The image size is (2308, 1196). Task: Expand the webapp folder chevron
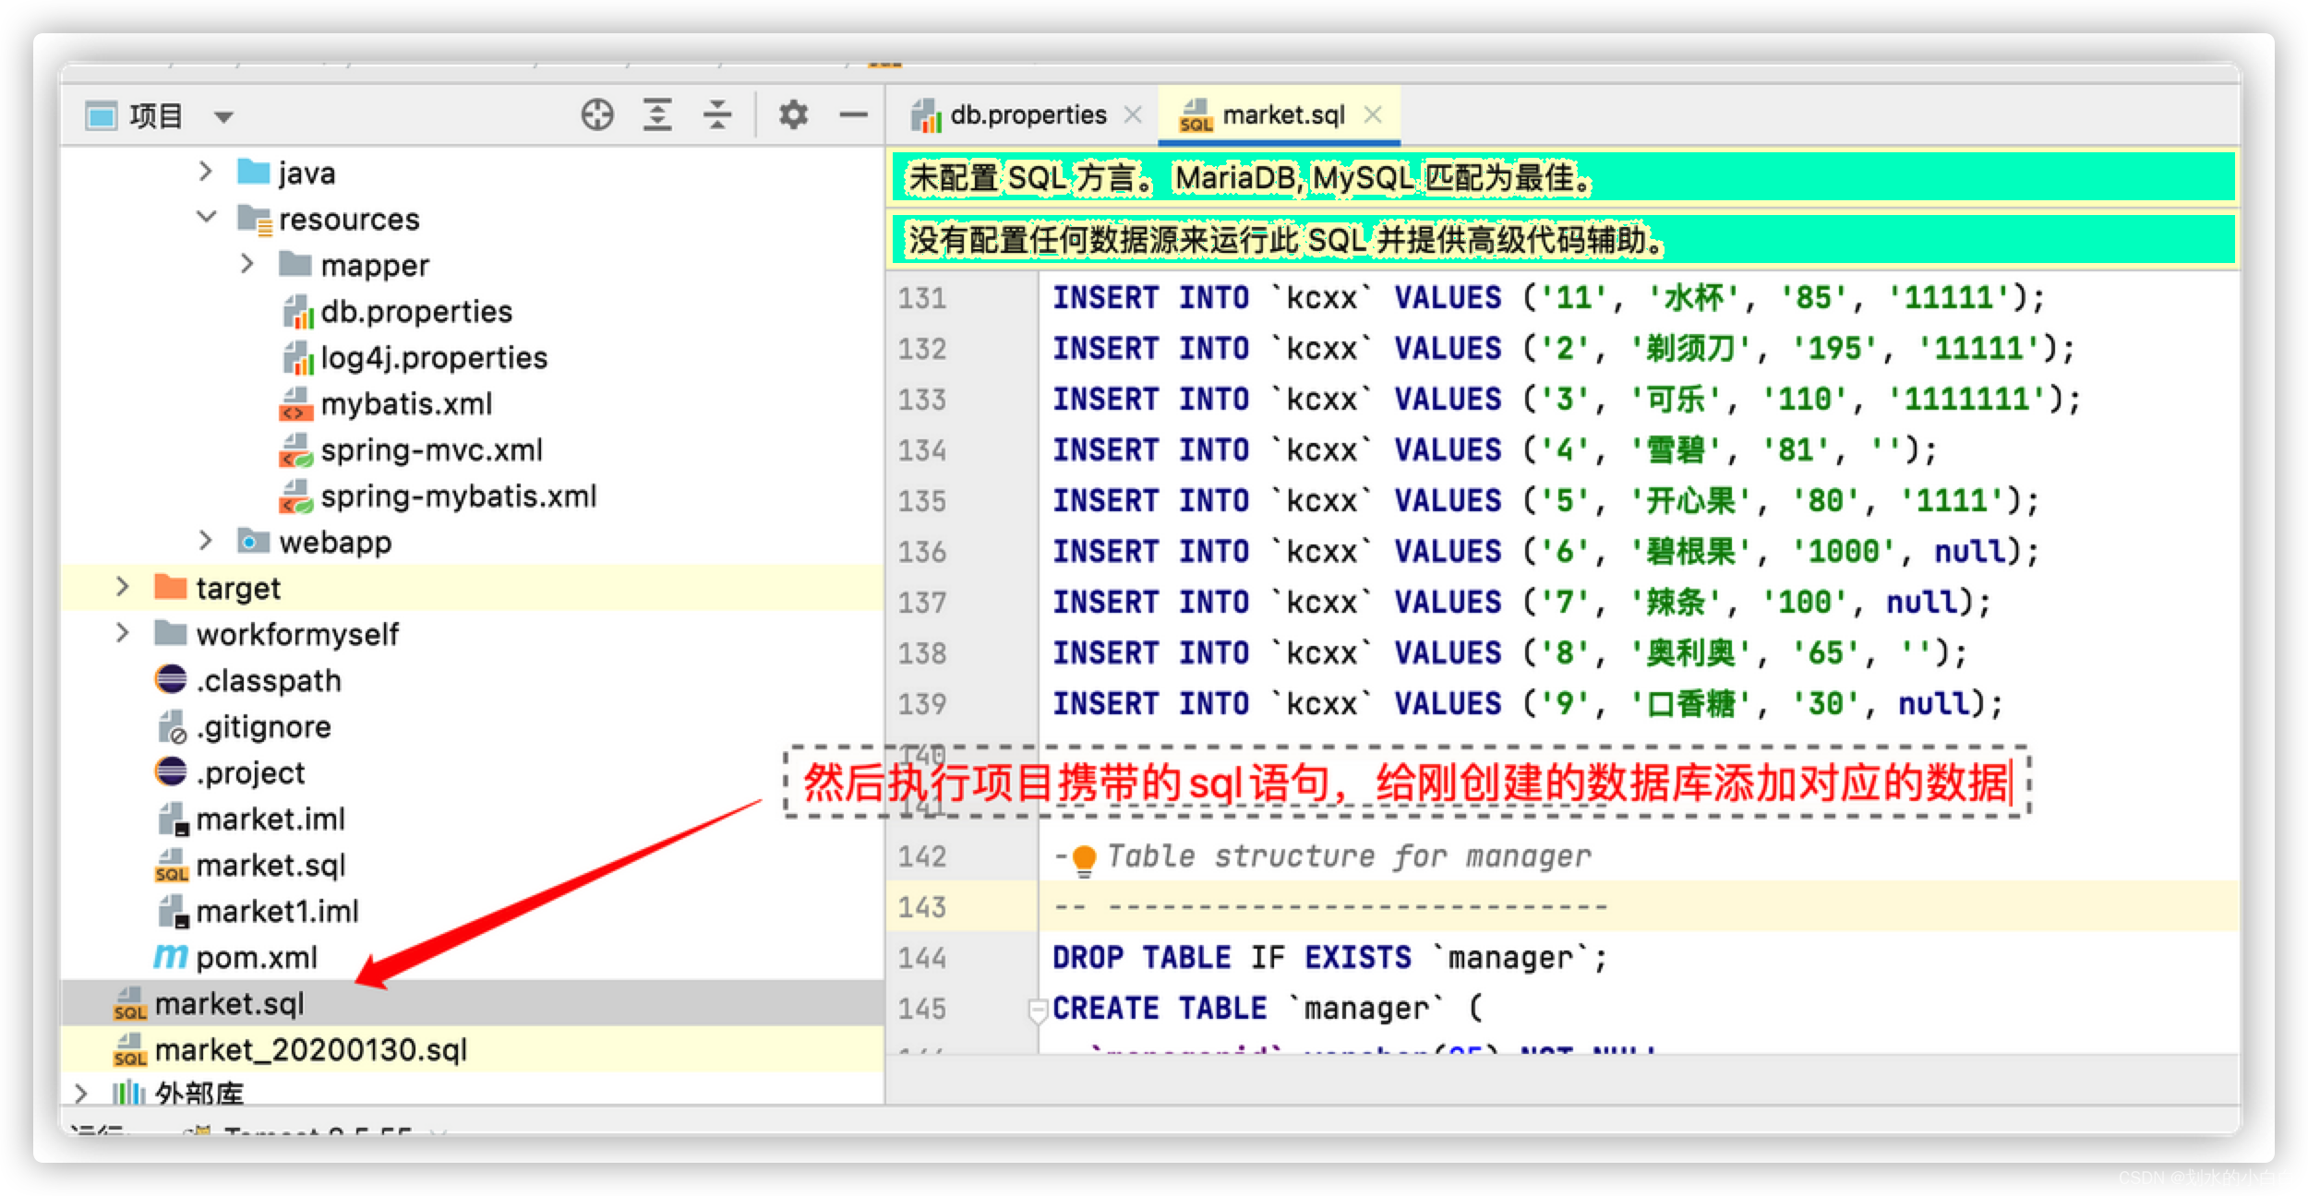pyautogui.click(x=205, y=541)
